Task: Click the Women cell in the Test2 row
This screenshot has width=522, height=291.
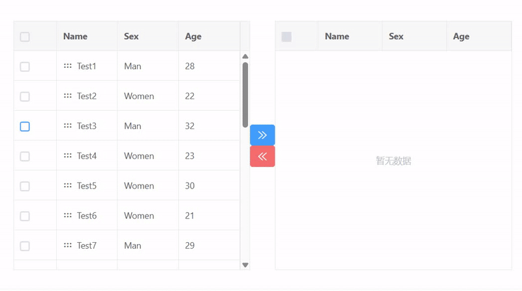Action: tap(139, 96)
